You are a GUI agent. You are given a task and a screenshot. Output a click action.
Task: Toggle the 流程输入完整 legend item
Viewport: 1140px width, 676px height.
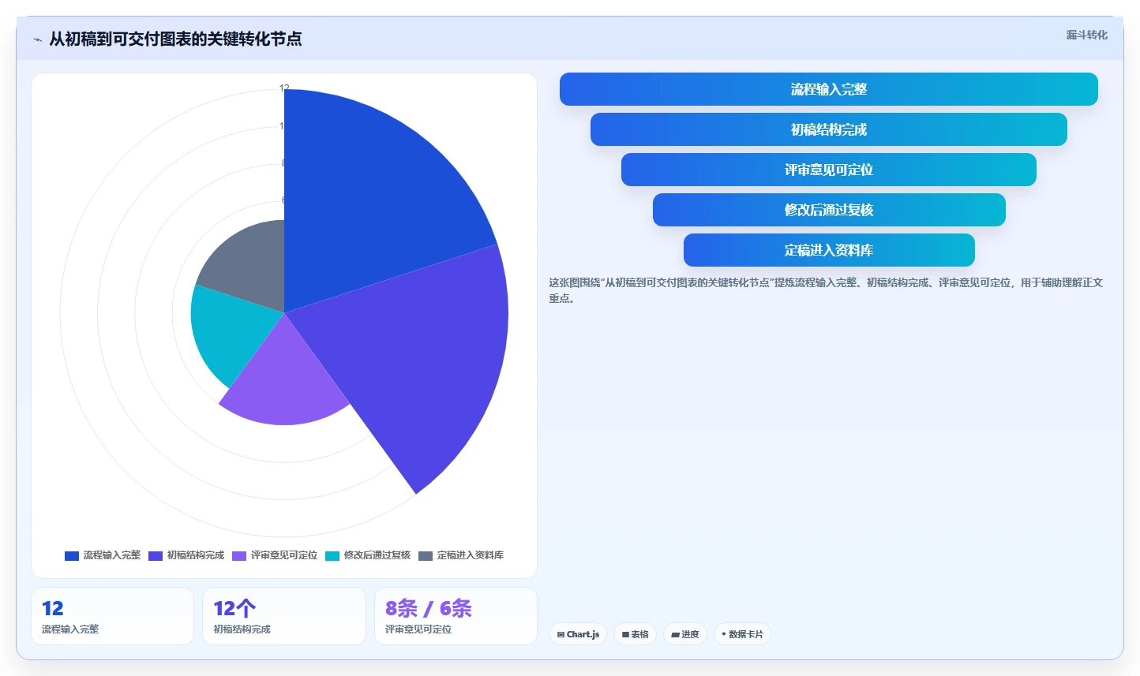pos(103,555)
